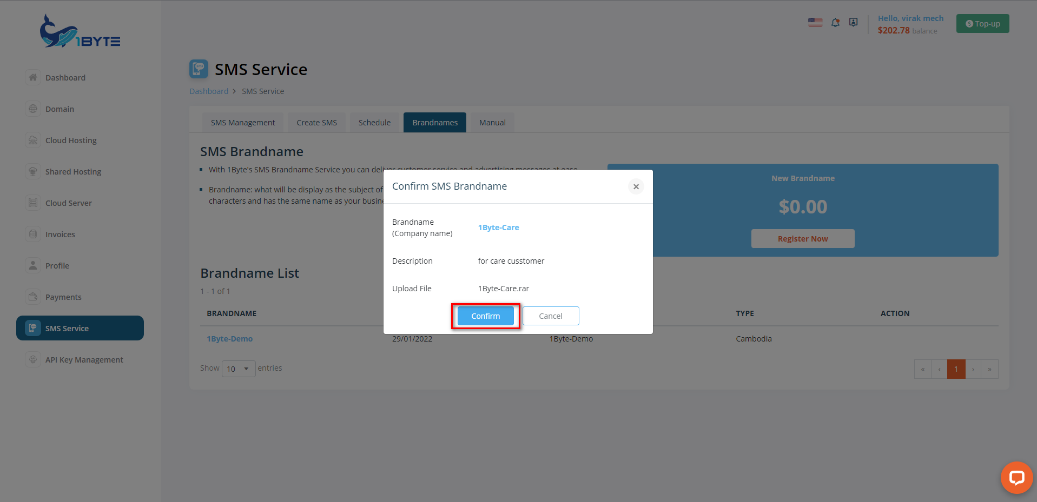Click the 29/01/2022 date cell
This screenshot has height=502, width=1037.
412,339
